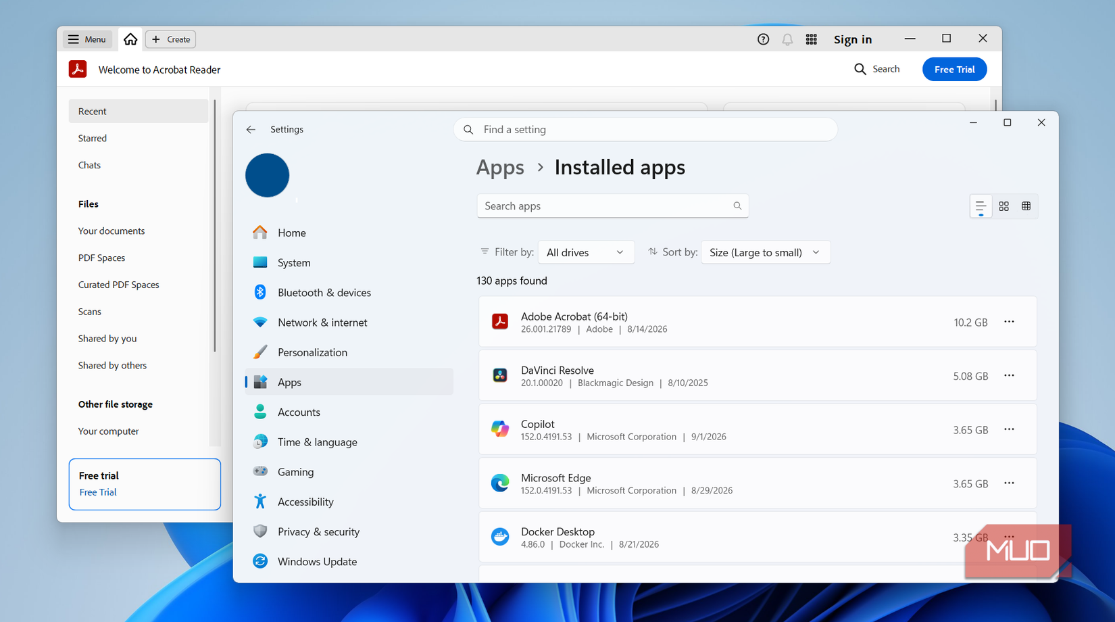Open the Sort by Size dropdown

(766, 252)
